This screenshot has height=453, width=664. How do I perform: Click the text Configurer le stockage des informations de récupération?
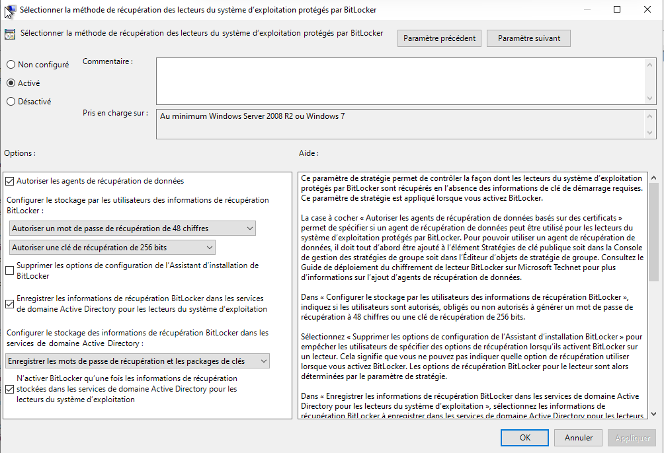(x=138, y=338)
